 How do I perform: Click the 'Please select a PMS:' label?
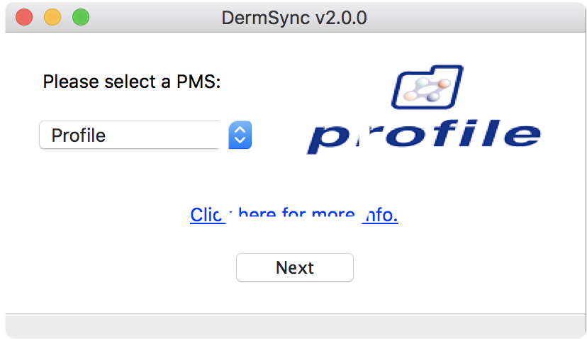click(x=132, y=82)
